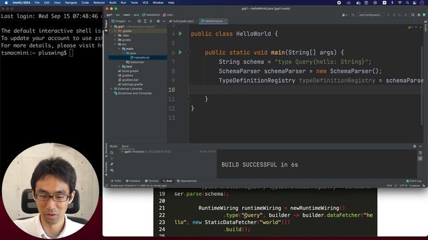Run the HelloWorld class via gutter arrow
The width and height of the screenshot is (428, 240).
click(181, 34)
